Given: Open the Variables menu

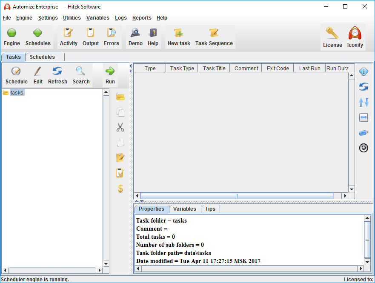Looking at the screenshot, I should pyautogui.click(x=97, y=18).
